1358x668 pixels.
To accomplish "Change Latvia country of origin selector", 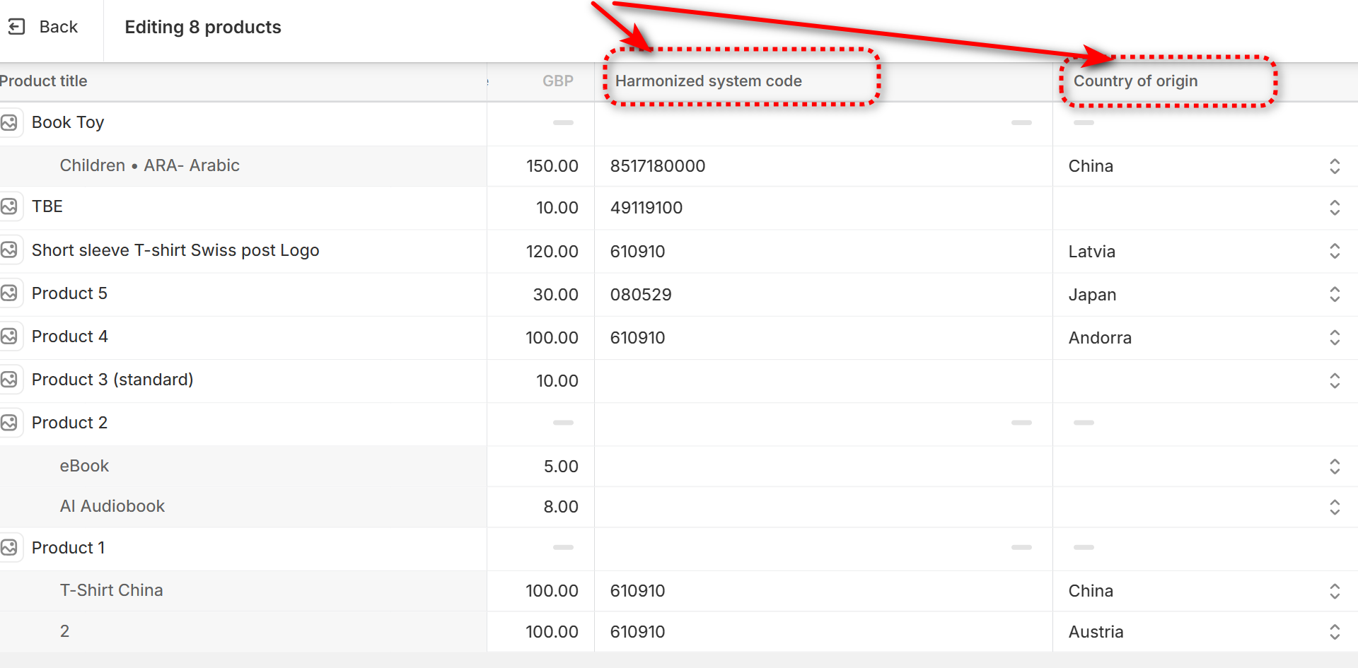I will pyautogui.click(x=1334, y=251).
